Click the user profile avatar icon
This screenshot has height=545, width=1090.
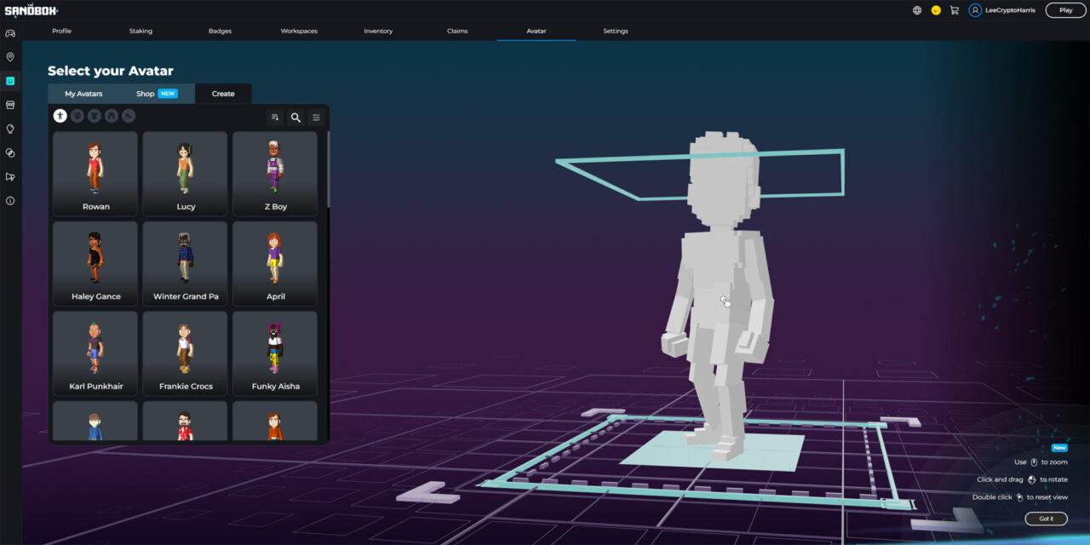click(975, 10)
